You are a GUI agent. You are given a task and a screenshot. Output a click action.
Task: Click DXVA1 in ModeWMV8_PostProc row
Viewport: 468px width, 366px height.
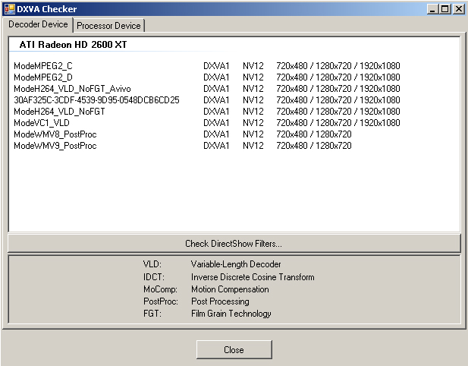click(x=216, y=134)
